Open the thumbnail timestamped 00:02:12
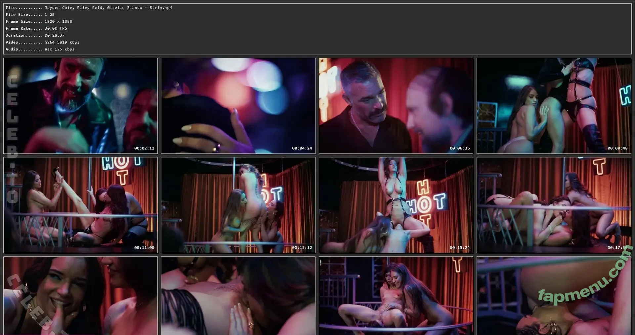Viewport: 635px width, 335px height. [x=80, y=106]
